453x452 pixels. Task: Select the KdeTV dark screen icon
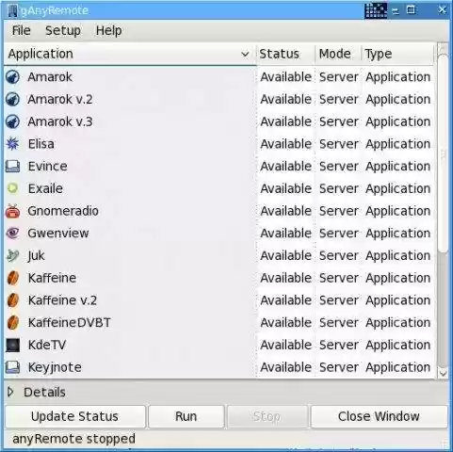click(x=12, y=345)
